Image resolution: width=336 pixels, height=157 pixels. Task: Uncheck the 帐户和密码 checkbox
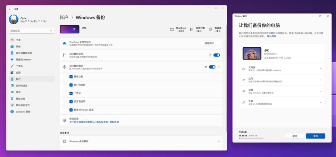click(71, 85)
